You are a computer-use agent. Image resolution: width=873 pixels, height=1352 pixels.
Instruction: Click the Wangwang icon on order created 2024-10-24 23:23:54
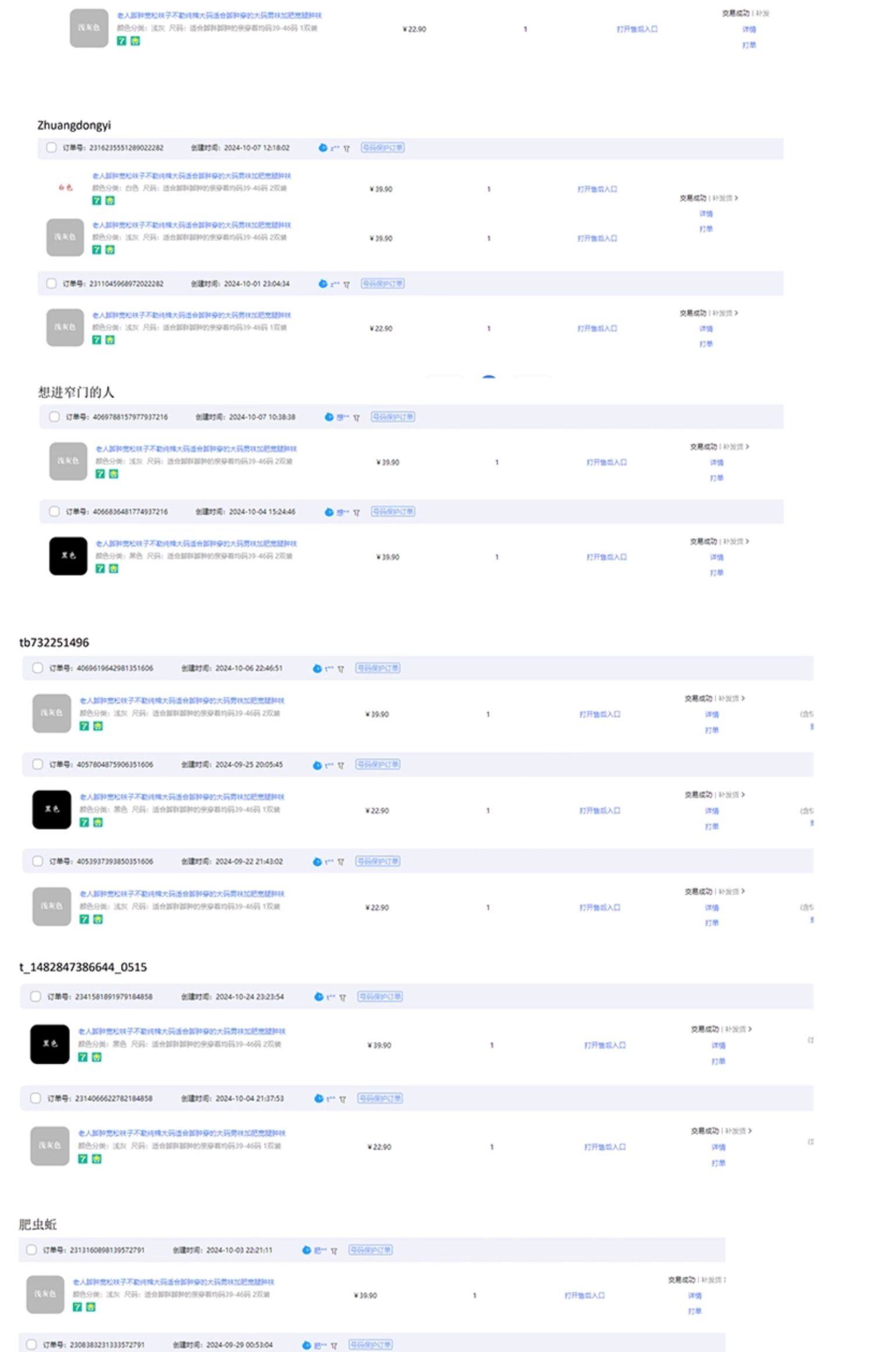[x=318, y=997]
